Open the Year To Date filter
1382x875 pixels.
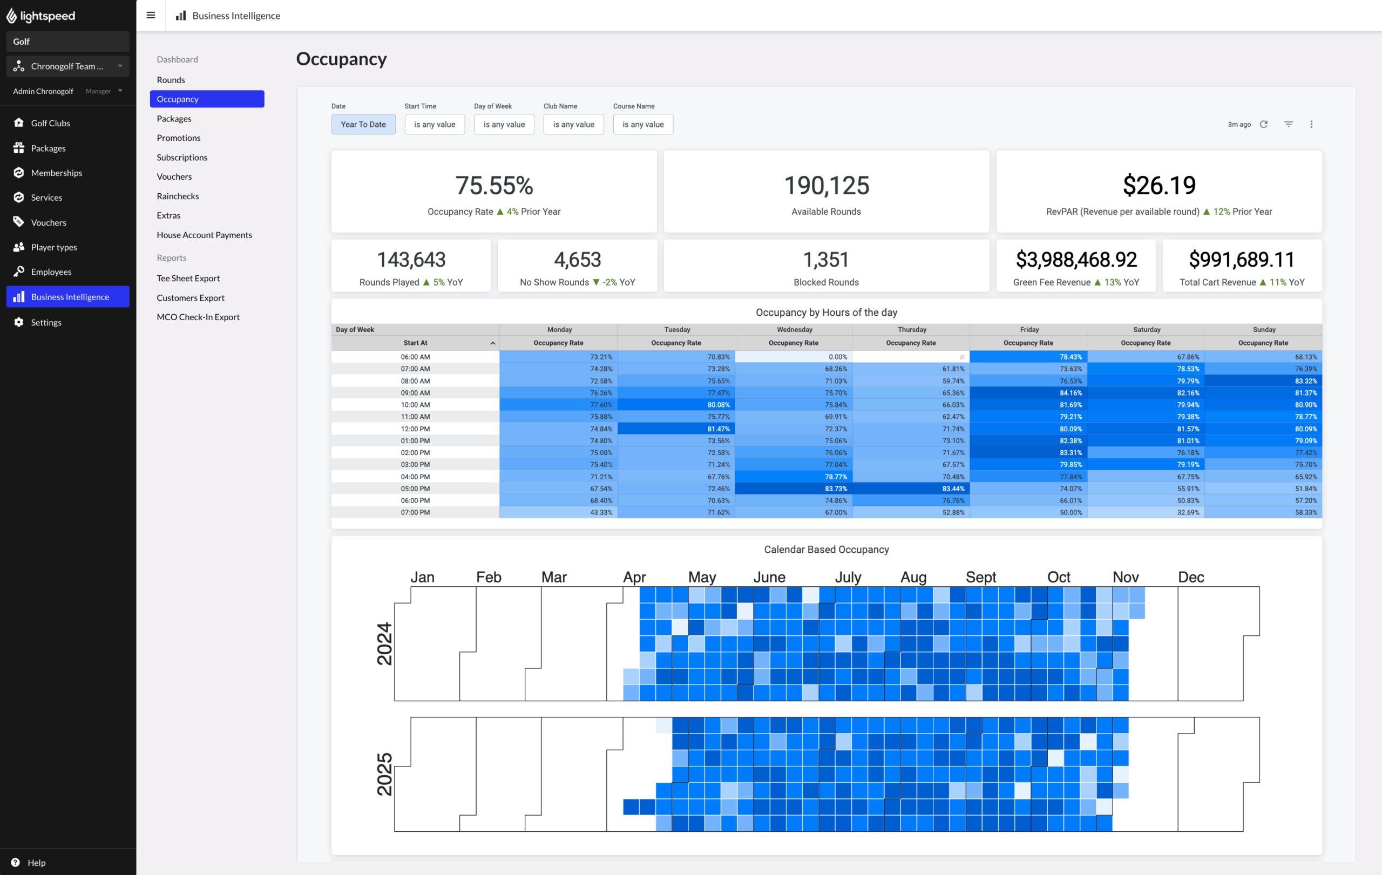363,124
